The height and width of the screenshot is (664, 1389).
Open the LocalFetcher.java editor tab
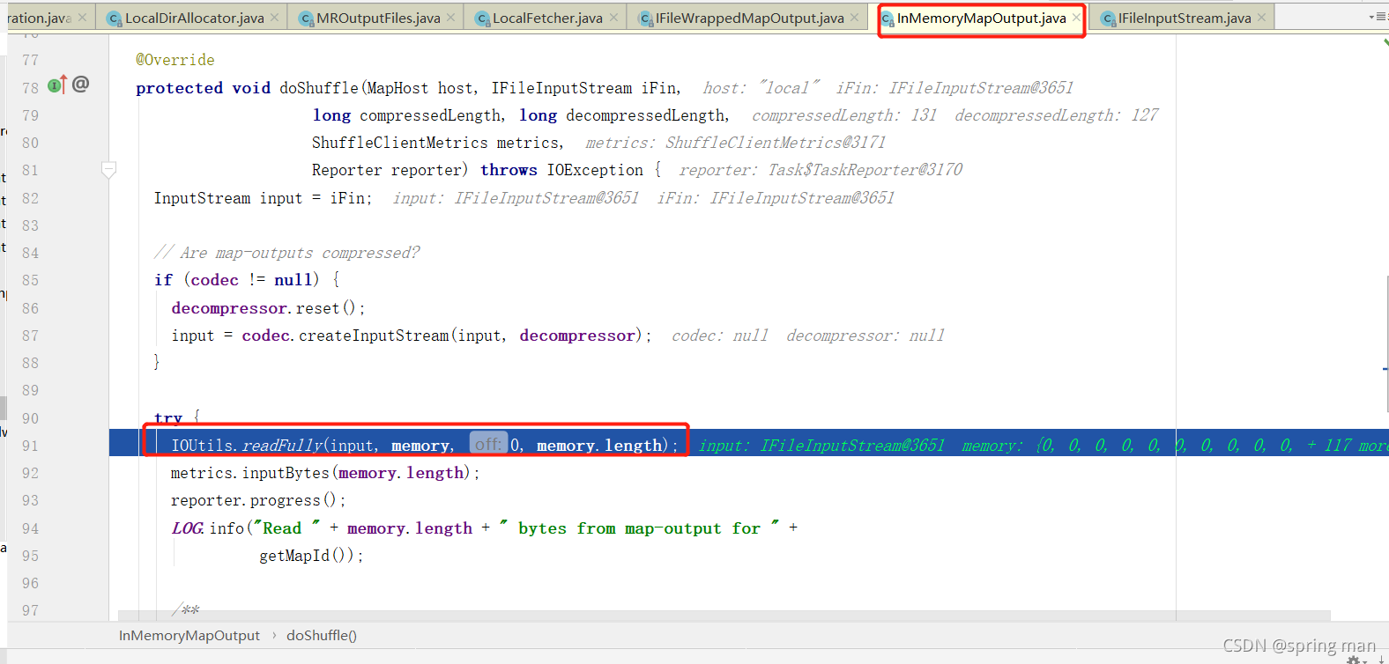547,18
